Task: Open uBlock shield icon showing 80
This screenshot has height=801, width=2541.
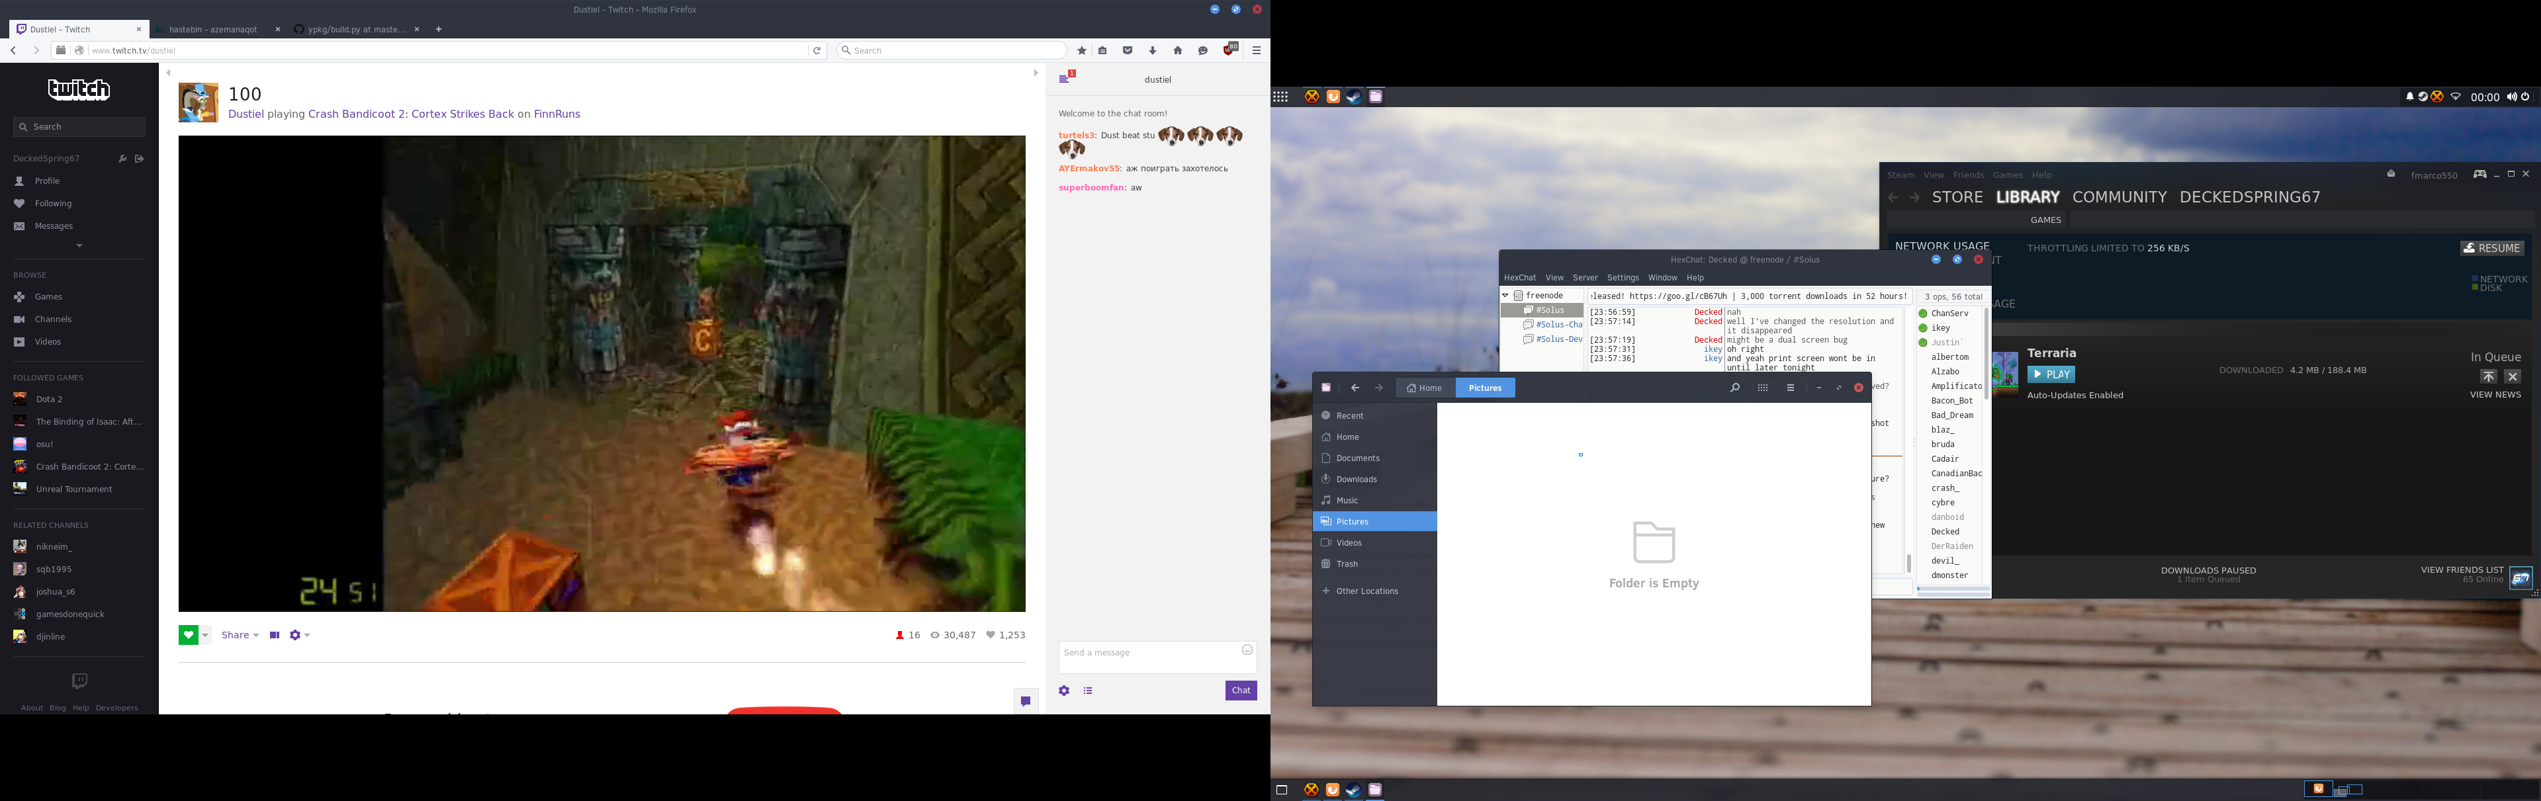Action: [1230, 50]
